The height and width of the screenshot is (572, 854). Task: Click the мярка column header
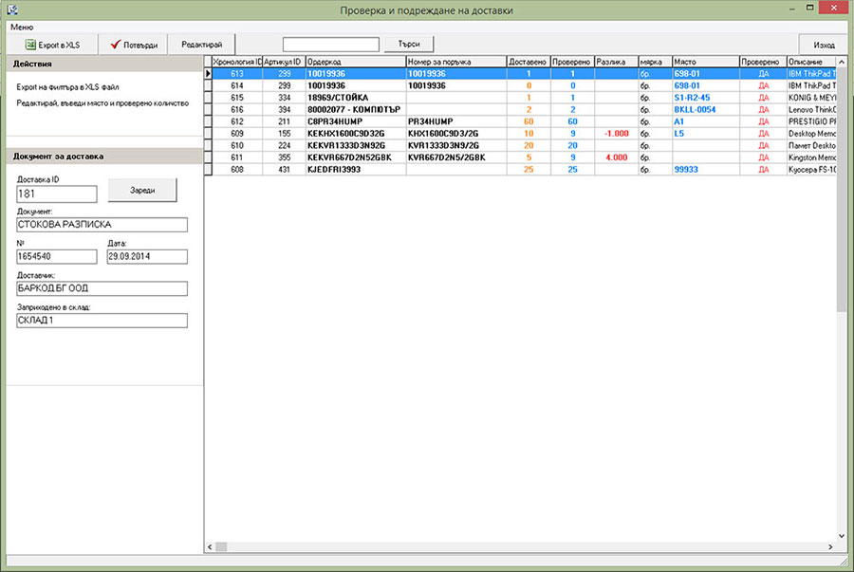(655, 62)
